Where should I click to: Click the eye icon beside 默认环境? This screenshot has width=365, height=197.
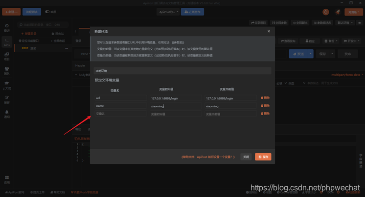pos(360,23)
